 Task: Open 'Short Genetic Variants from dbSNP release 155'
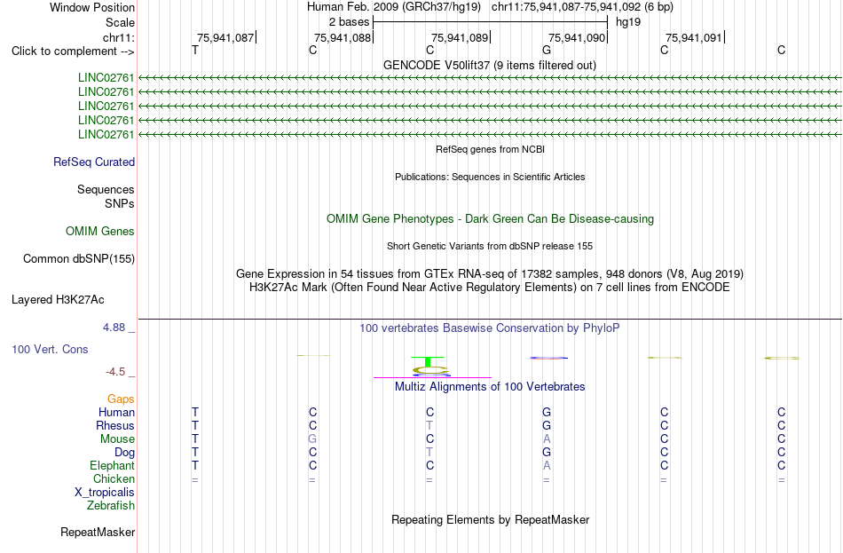[x=490, y=246]
